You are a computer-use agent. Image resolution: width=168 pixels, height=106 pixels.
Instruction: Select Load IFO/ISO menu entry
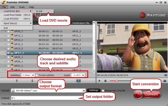click(16, 19)
